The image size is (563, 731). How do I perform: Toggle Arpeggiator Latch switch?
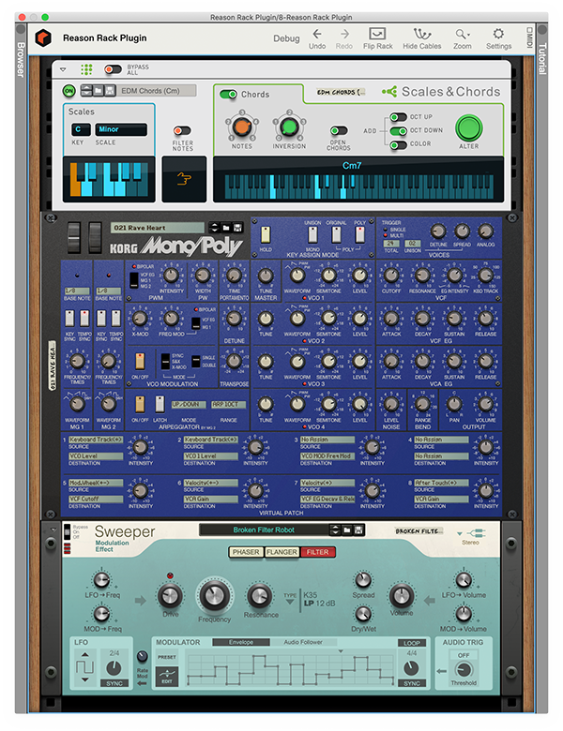(x=160, y=404)
